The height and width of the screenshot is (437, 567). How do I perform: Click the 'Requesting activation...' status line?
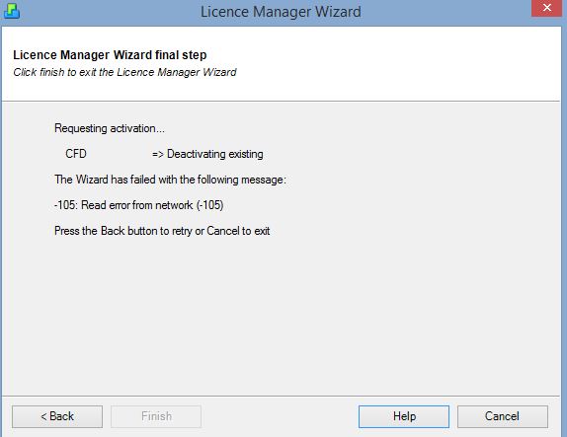(110, 128)
